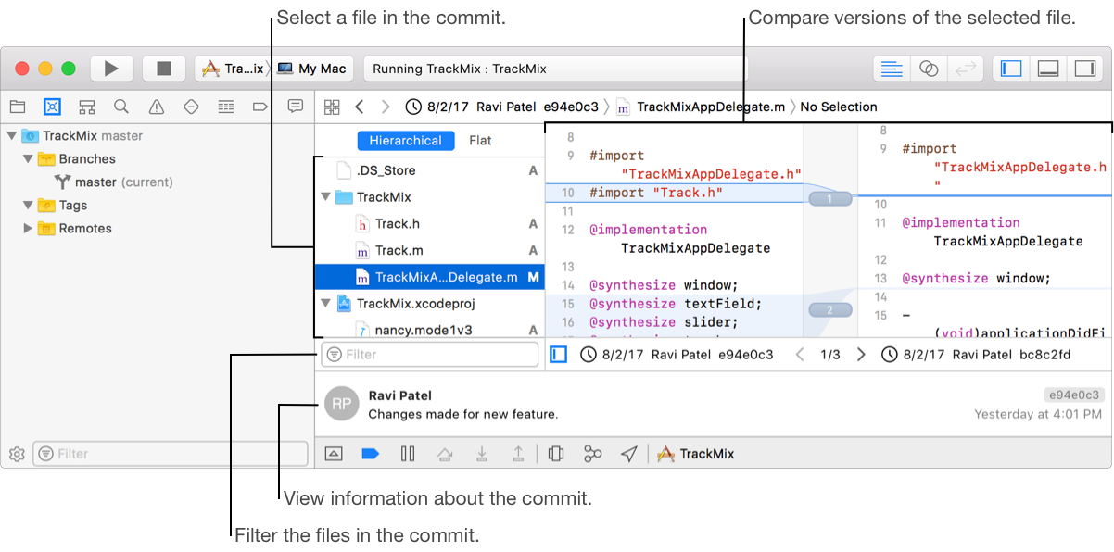Viewport: 1114px width, 552px height.
Task: Open the navigator settings gear
Action: click(x=17, y=454)
